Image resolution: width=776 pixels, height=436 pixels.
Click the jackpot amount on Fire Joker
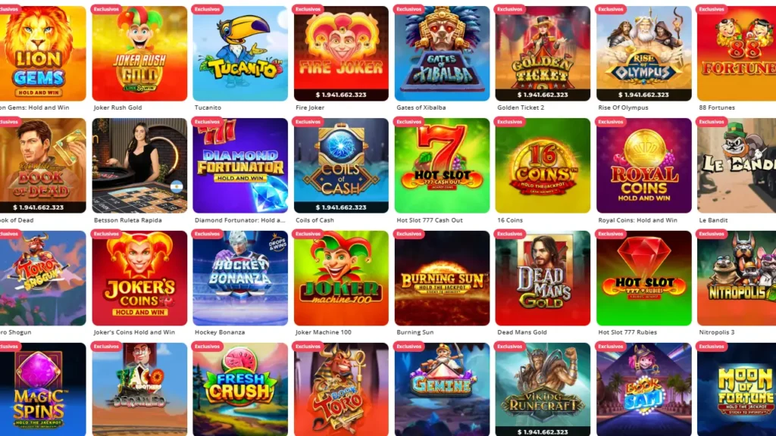click(341, 95)
